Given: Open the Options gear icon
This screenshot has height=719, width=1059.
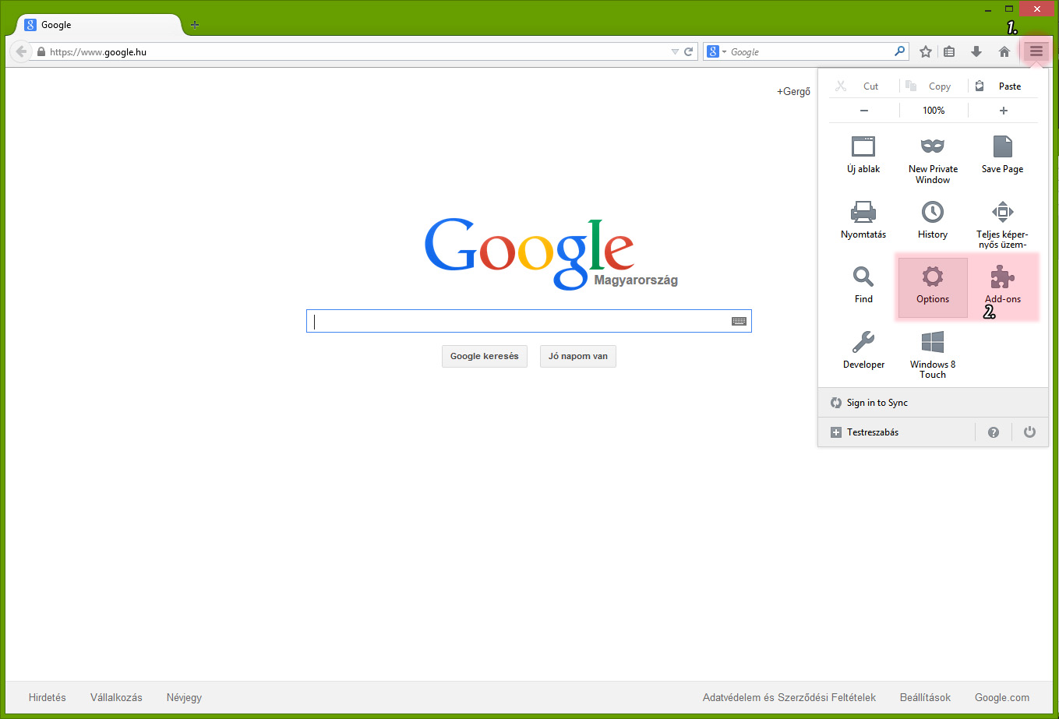Looking at the screenshot, I should [933, 277].
